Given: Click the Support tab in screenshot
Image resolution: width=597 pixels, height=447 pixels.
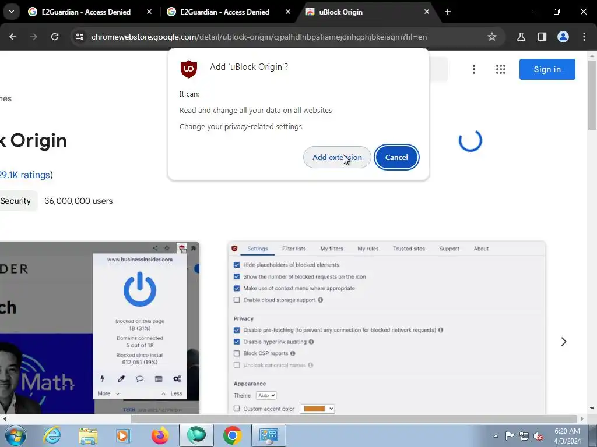Looking at the screenshot, I should coord(449,249).
